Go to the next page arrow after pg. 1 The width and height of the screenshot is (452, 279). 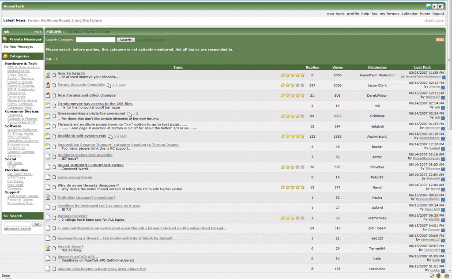(x=57, y=59)
